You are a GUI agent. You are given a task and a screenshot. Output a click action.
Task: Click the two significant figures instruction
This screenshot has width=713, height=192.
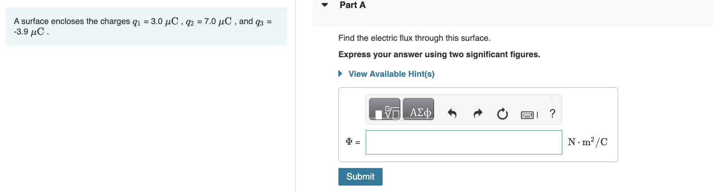pyautogui.click(x=439, y=54)
